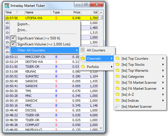Sort by the Price column header
This screenshot has width=168, height=136.
click(x=71, y=12)
